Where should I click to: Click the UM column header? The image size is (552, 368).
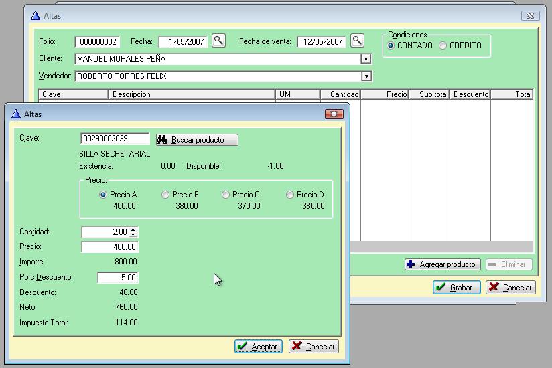click(298, 94)
